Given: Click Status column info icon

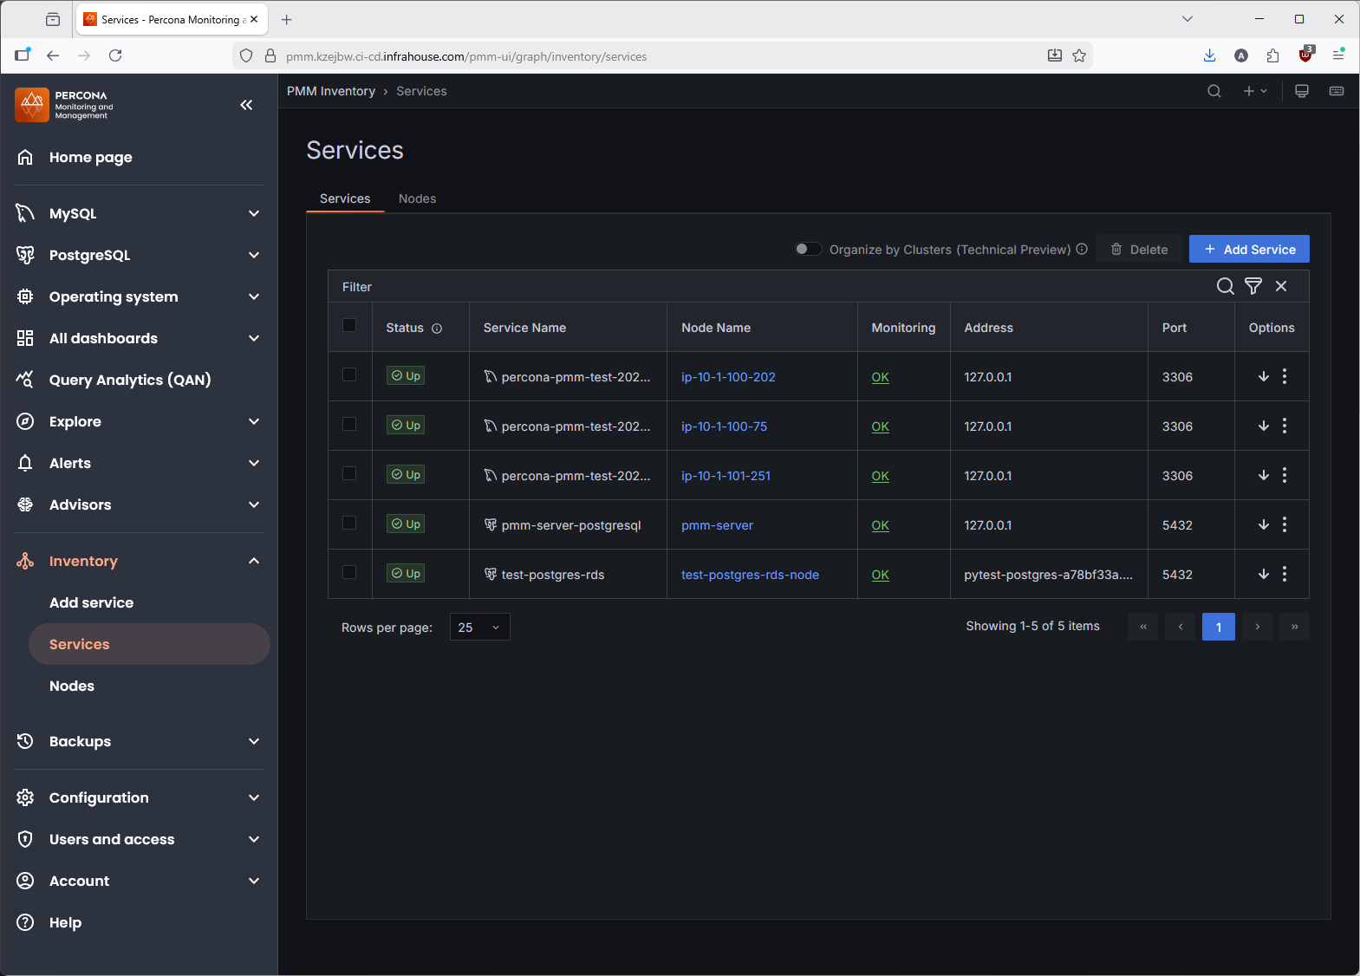Looking at the screenshot, I should click(437, 329).
